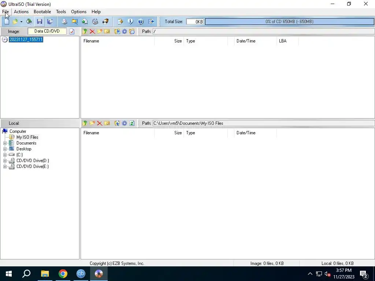Select Computer in the local tree
Screen dimensions: 375x281
[x=18, y=131]
